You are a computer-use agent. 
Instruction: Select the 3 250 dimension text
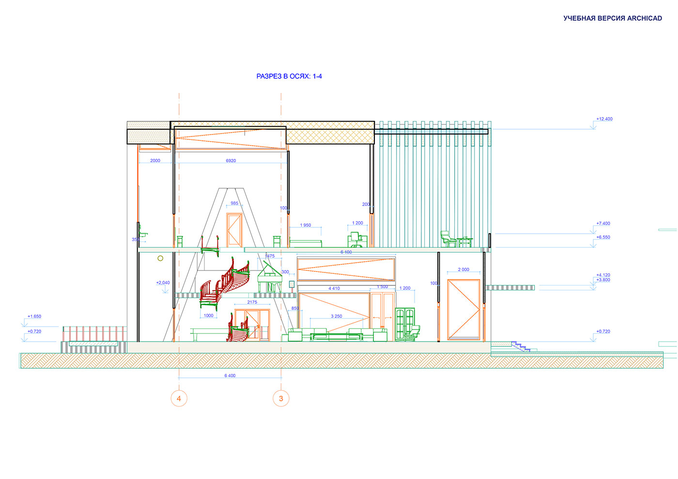(x=337, y=316)
